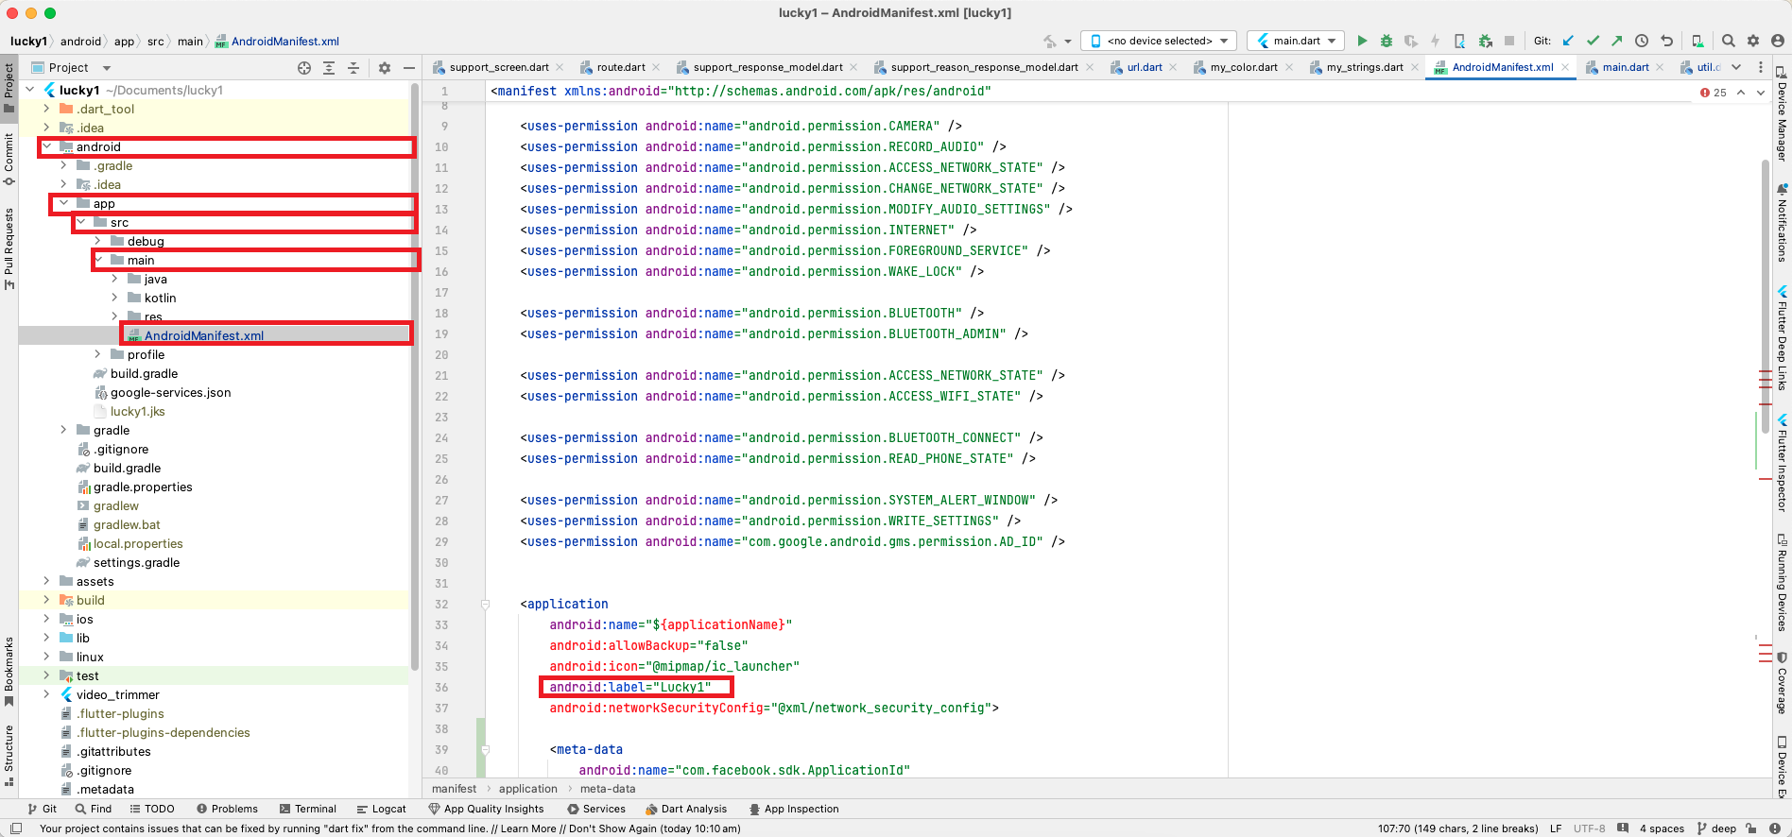
Task: Switch to the route.dart editor tab
Action: click(x=620, y=67)
